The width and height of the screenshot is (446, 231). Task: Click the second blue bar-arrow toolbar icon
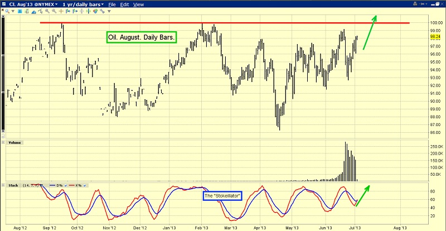point(75,11)
